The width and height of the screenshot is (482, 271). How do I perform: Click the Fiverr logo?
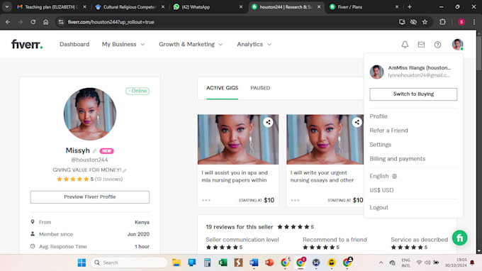(x=27, y=44)
